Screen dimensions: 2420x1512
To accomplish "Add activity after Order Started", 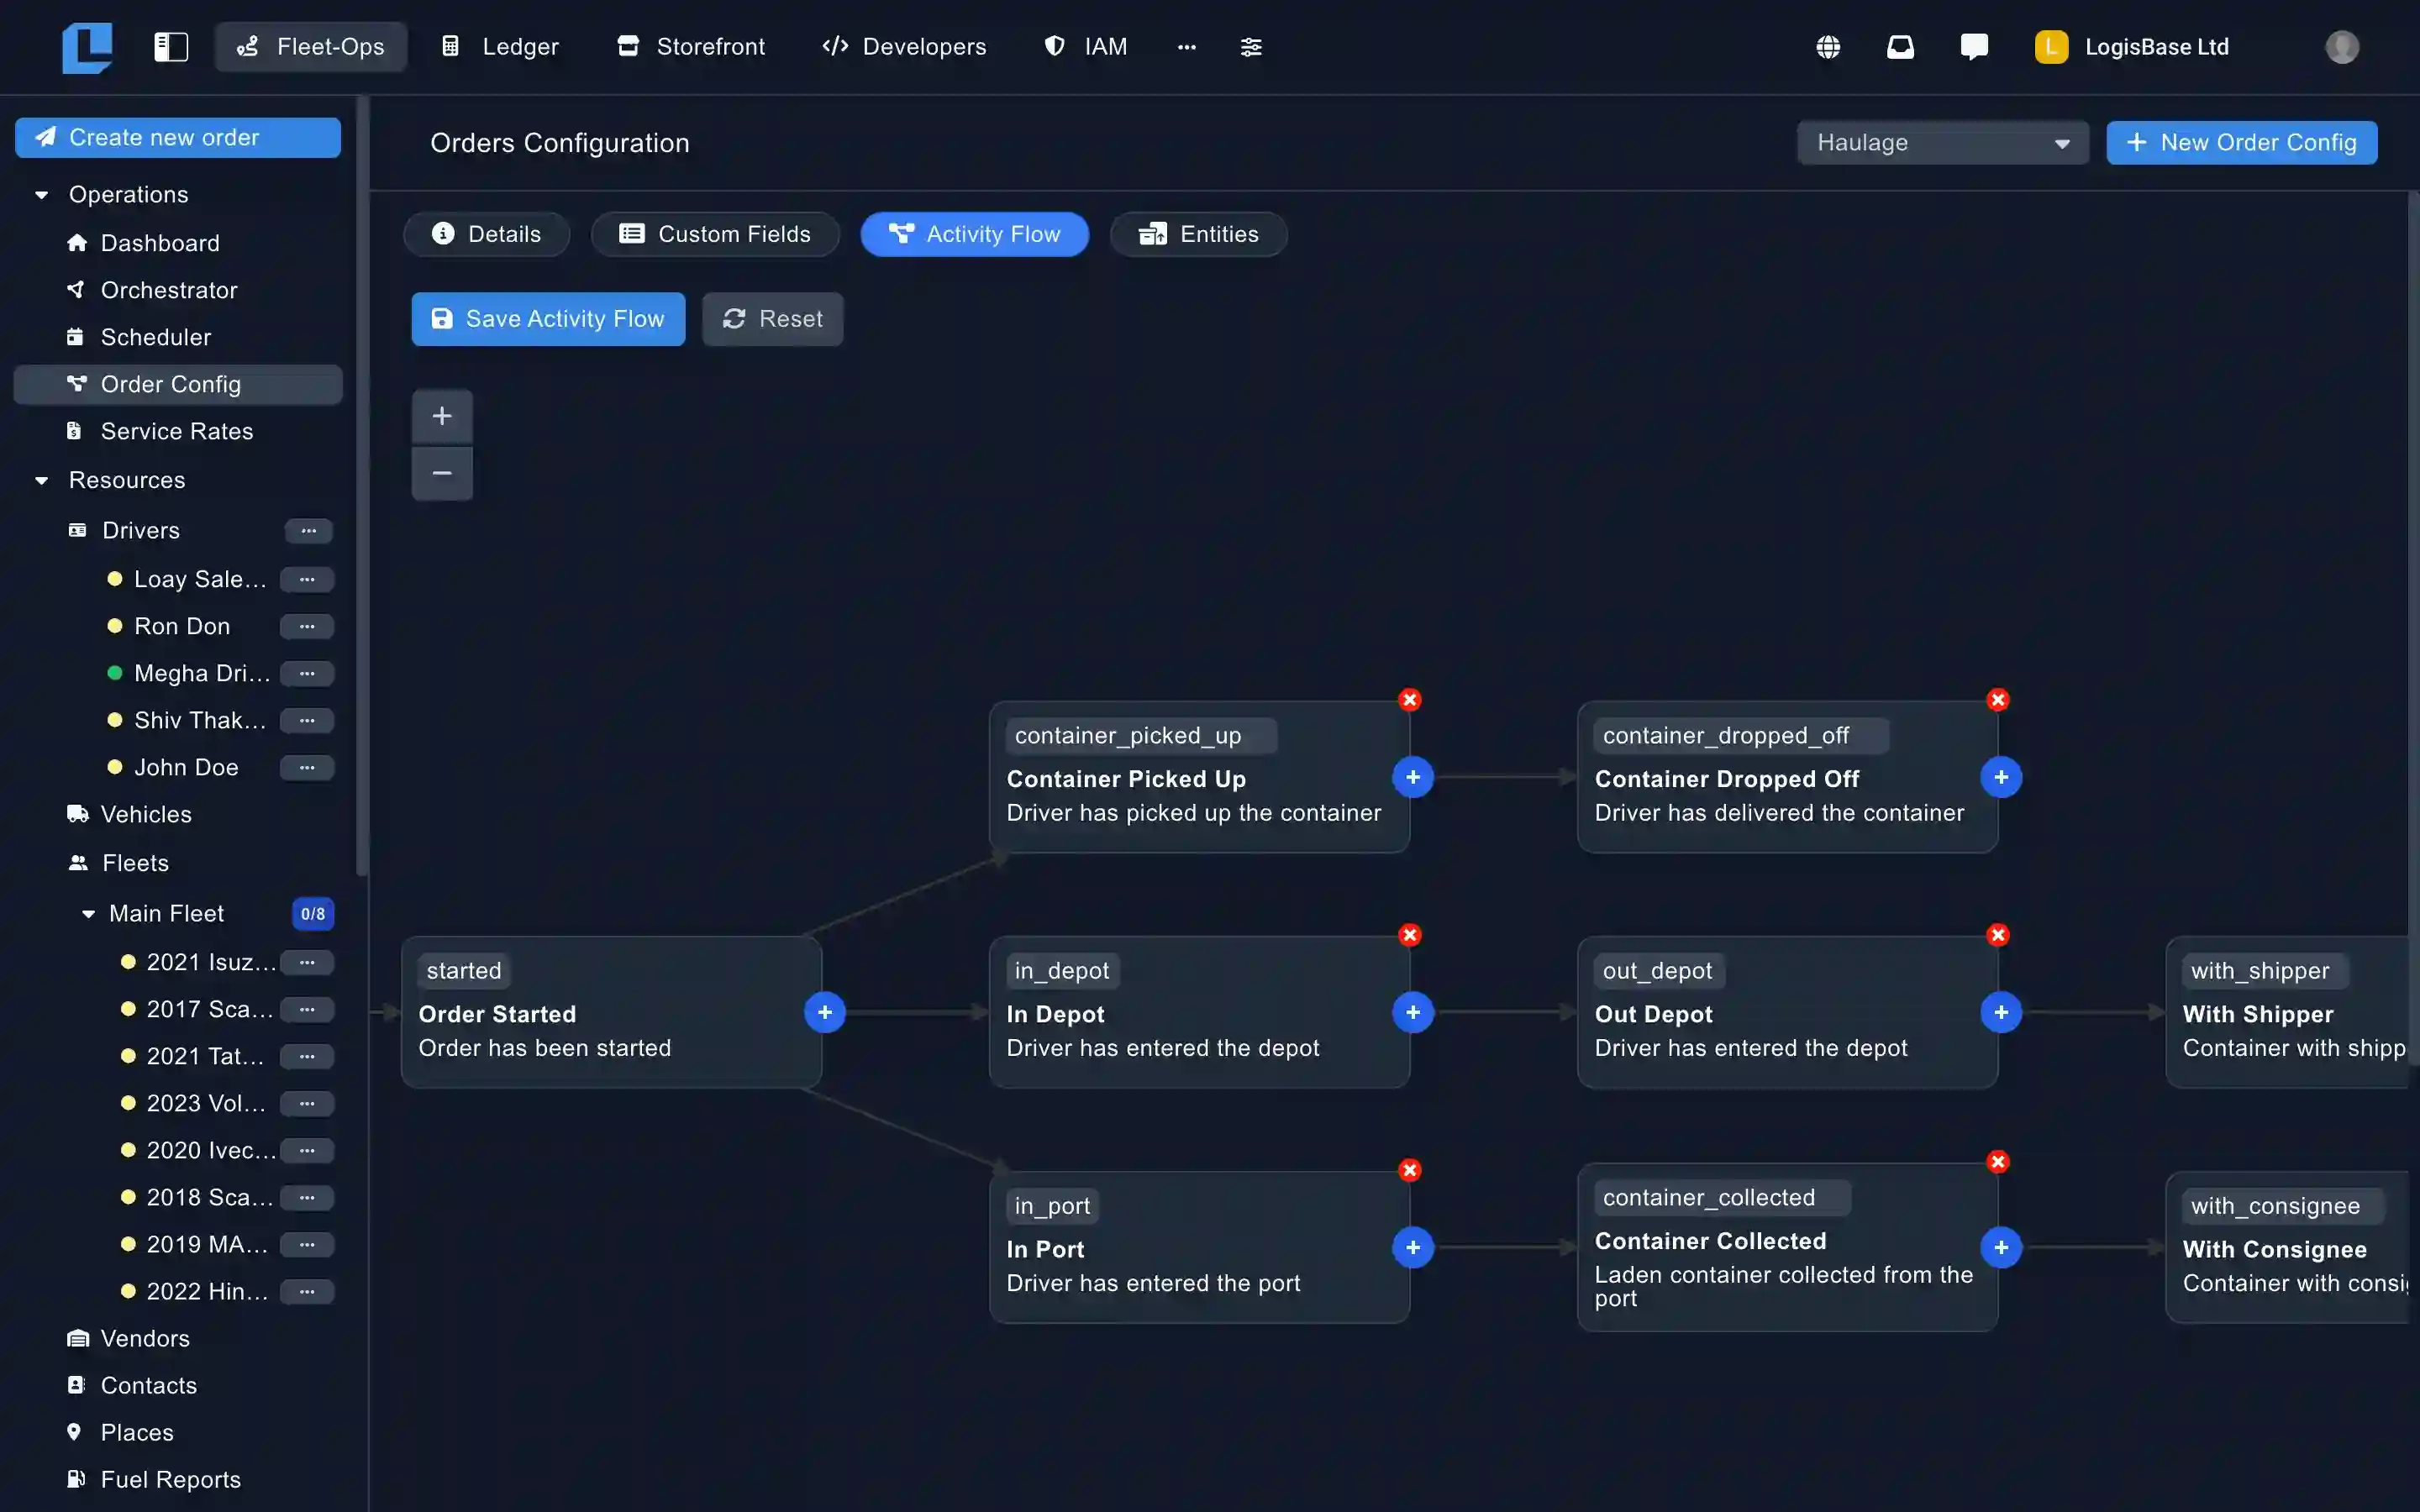I will (x=825, y=1013).
